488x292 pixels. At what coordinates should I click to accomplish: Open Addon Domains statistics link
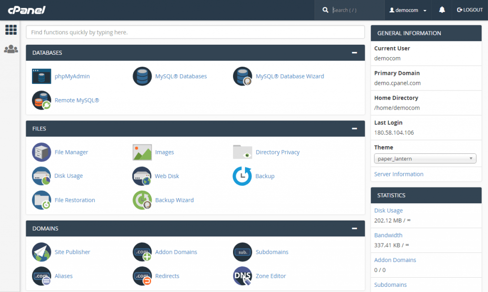tap(395, 260)
